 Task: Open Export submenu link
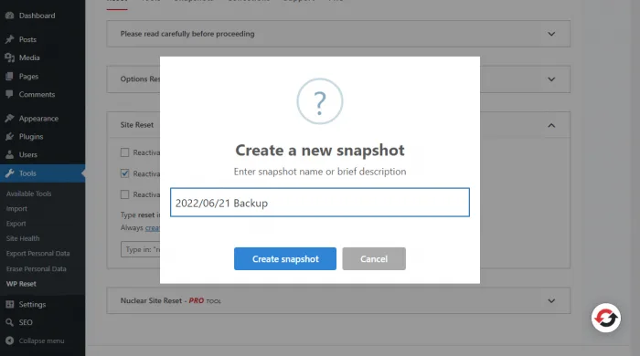[x=16, y=224]
